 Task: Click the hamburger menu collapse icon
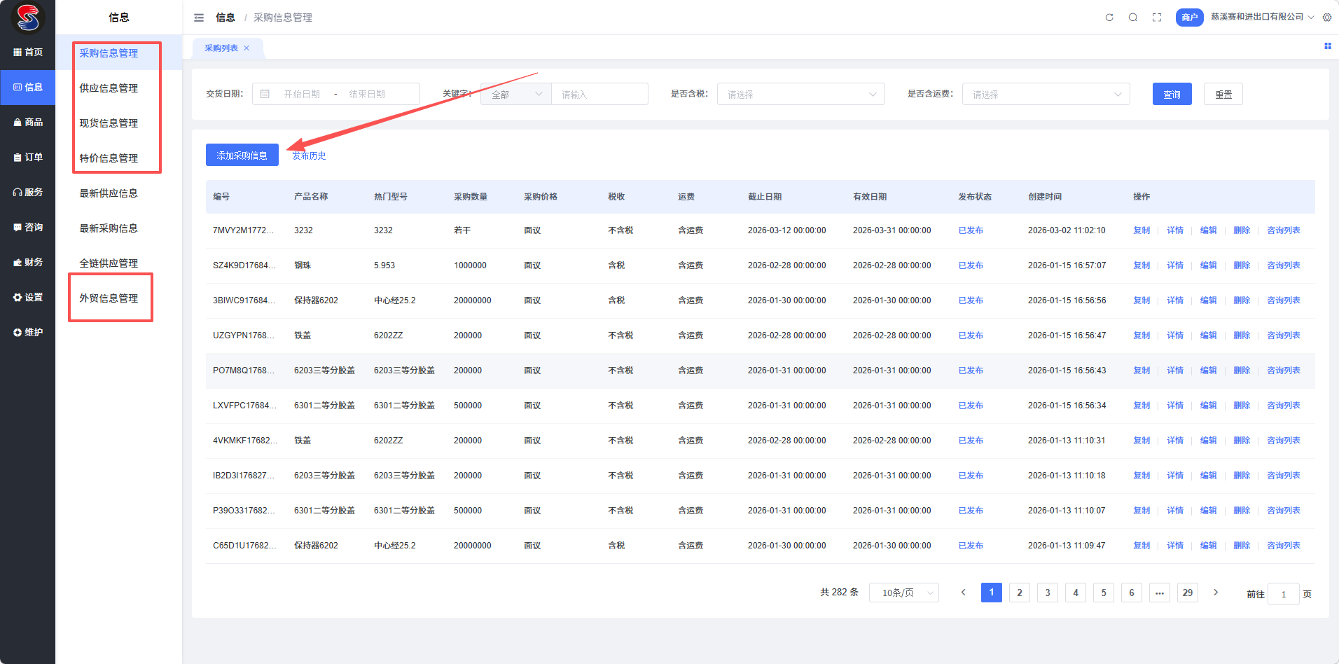[x=199, y=18]
